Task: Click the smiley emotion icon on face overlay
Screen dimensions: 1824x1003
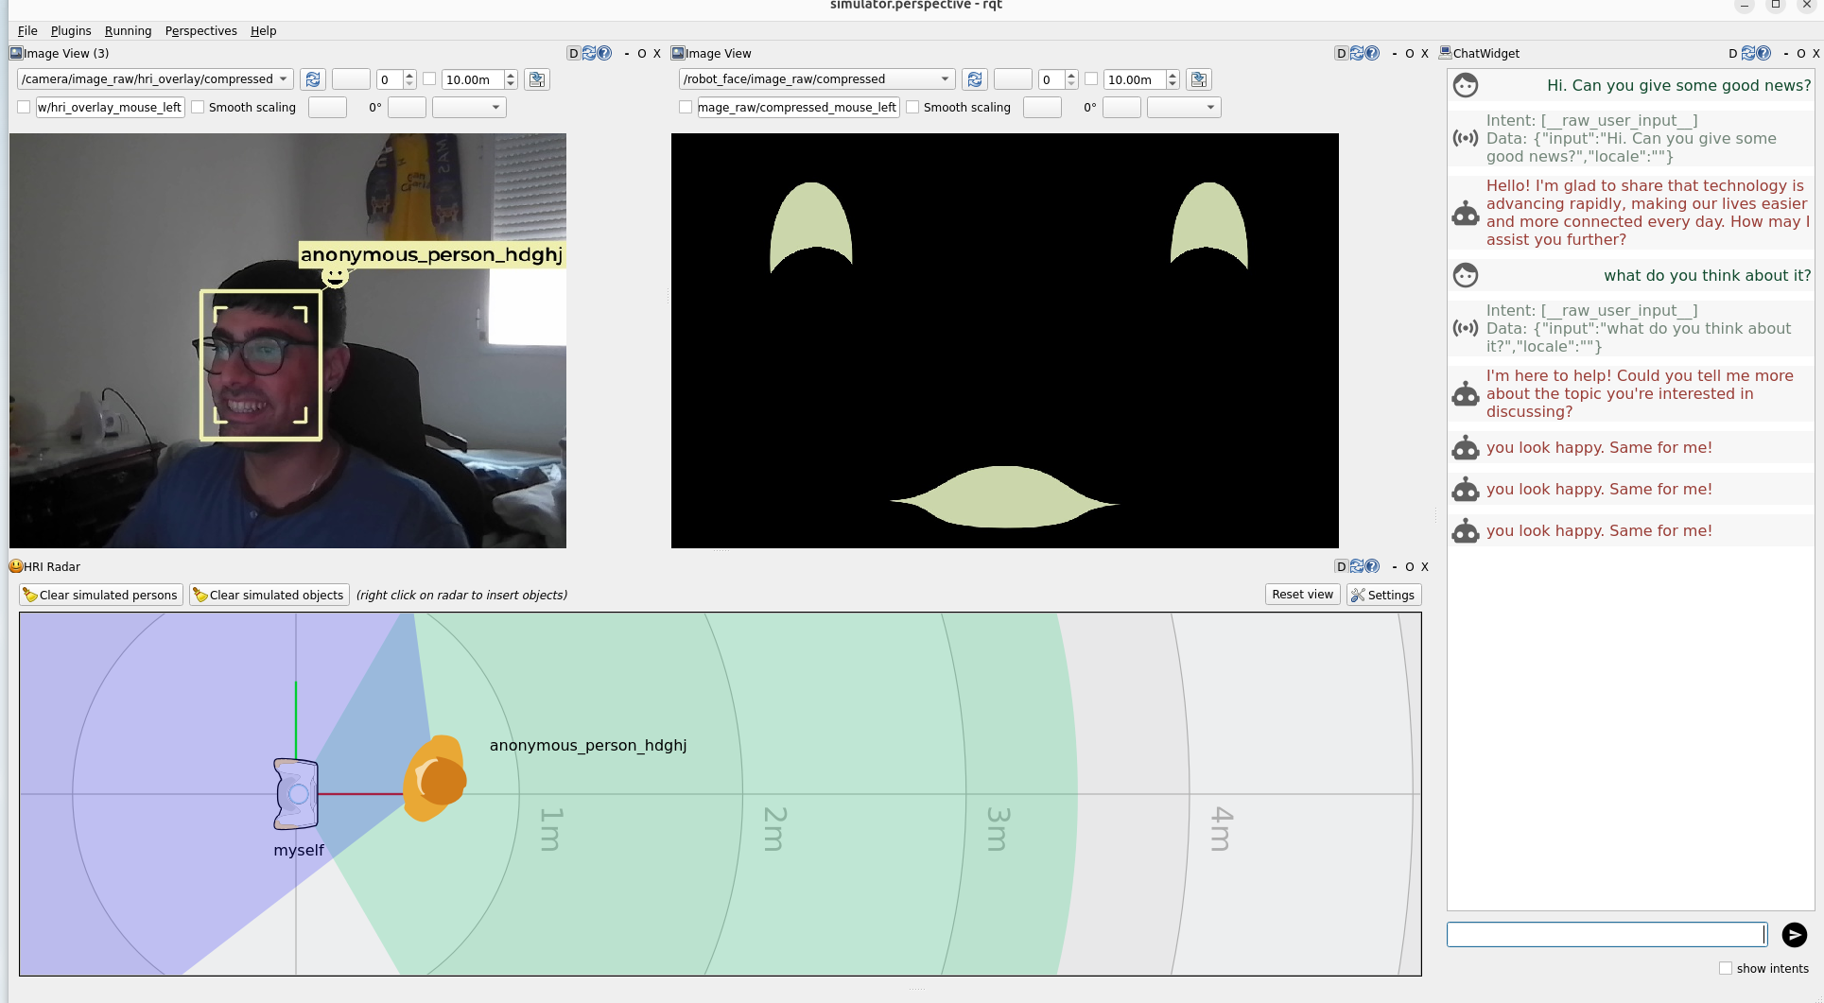Action: click(x=335, y=276)
